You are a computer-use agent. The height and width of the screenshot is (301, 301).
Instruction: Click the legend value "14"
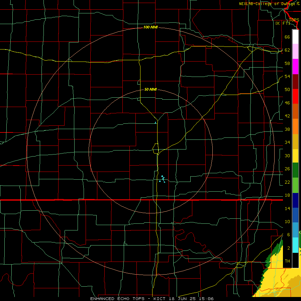tap(287, 208)
